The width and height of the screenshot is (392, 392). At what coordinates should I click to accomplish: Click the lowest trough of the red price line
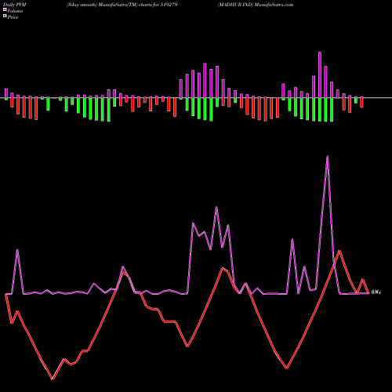53,379
